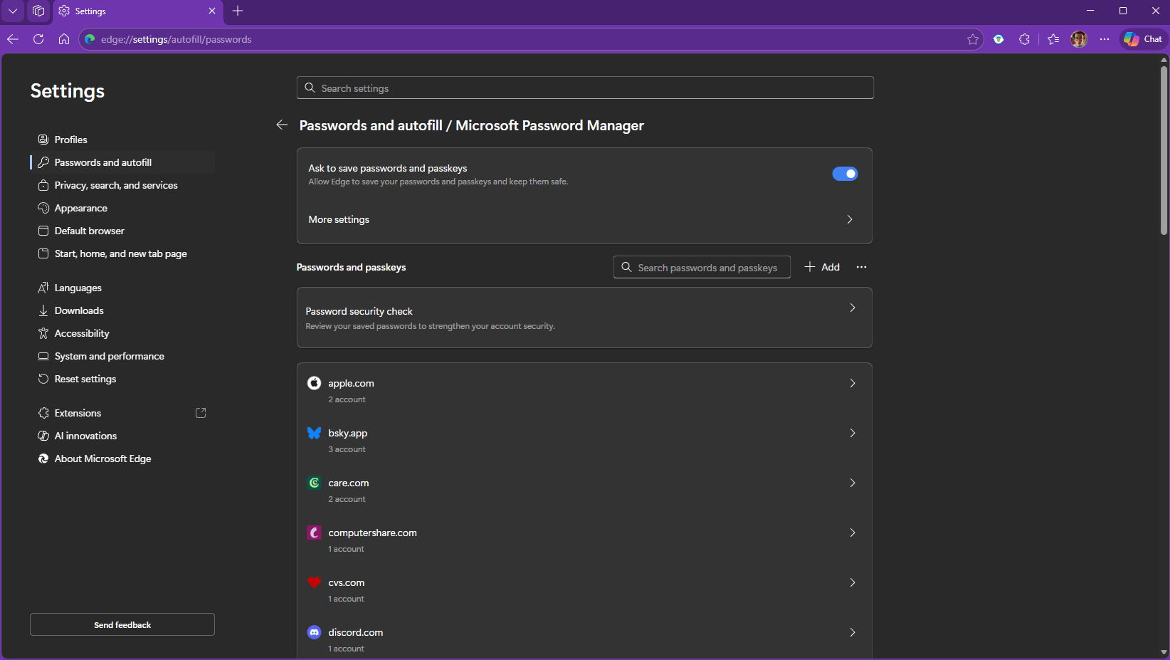Toggle Ask to save passwords and passkeys
Viewport: 1170px width, 660px height.
coord(845,174)
